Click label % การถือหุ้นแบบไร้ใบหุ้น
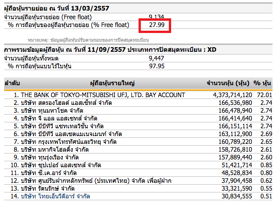The width and height of the screenshot is (278, 203). [39, 66]
